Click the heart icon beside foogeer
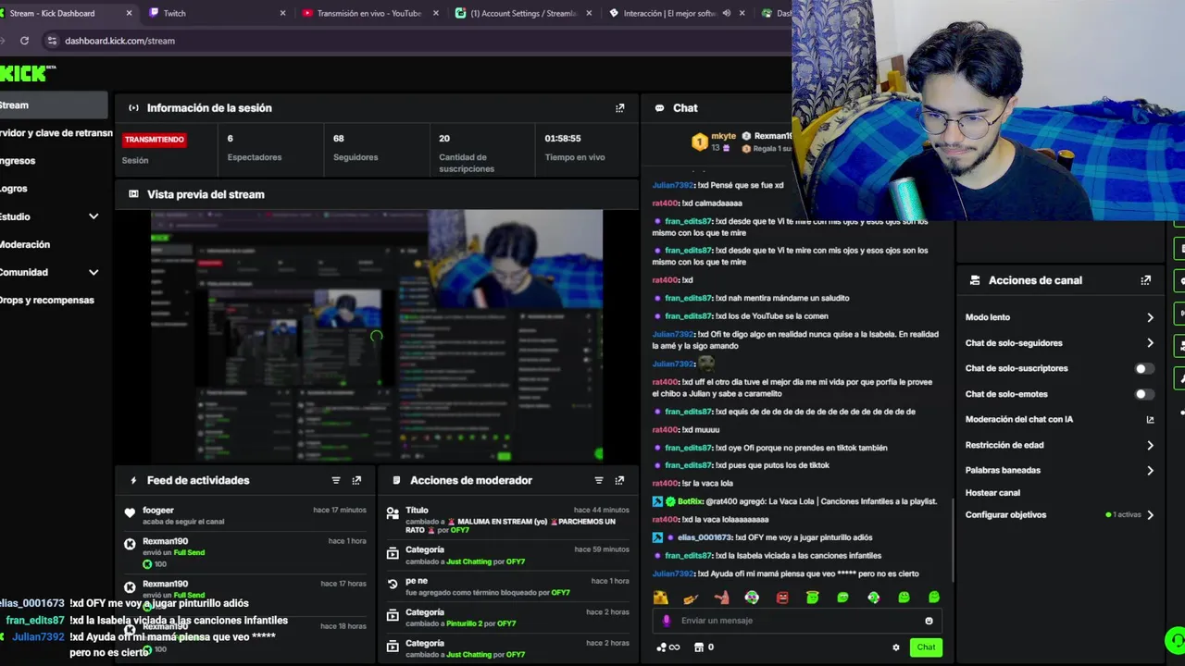The width and height of the screenshot is (1185, 666). click(130, 512)
